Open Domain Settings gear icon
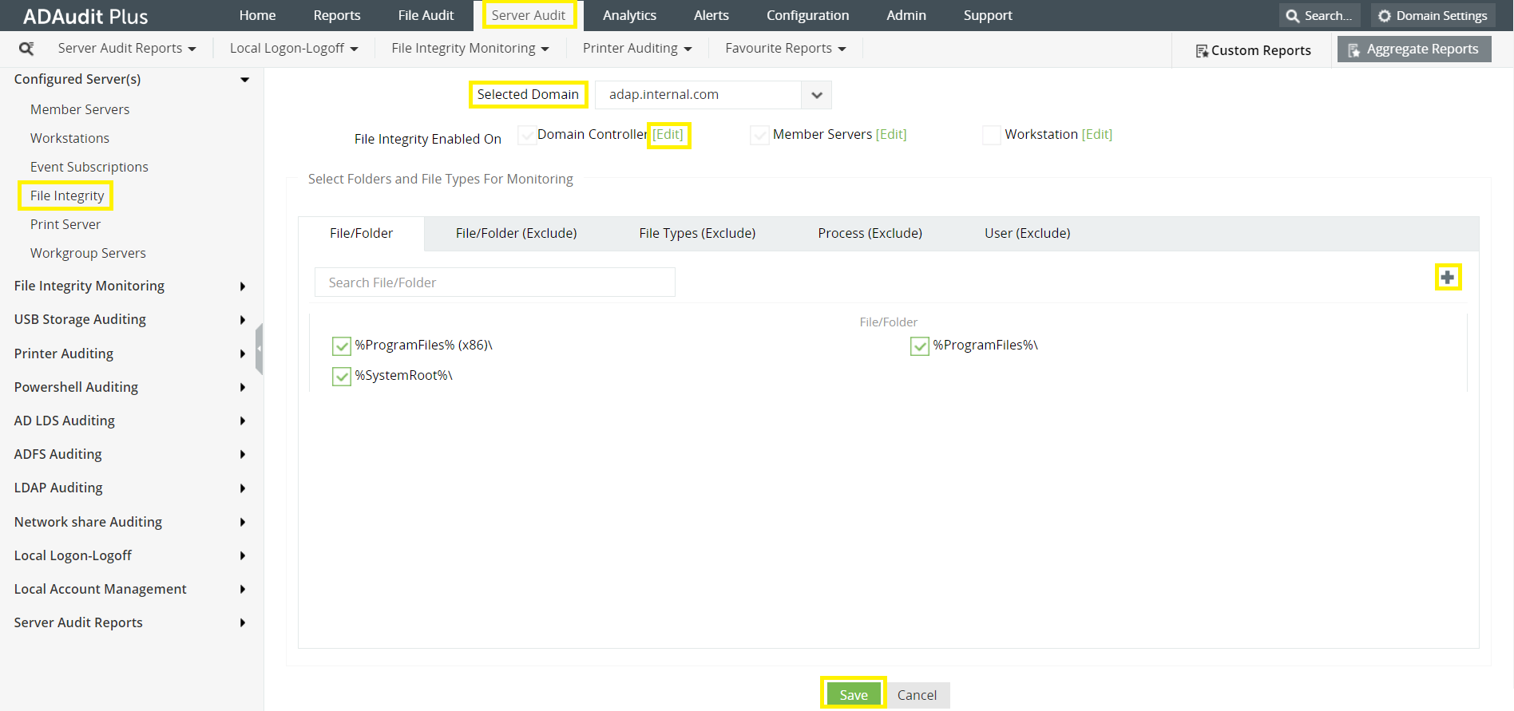 pyautogui.click(x=1385, y=16)
